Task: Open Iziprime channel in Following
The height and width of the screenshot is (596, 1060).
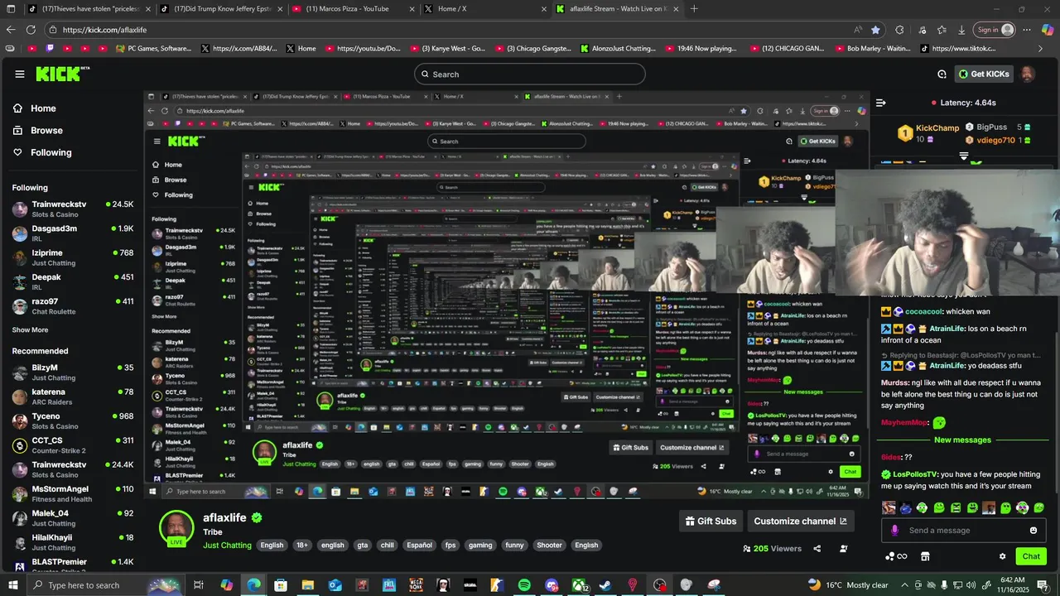Action: coord(73,257)
